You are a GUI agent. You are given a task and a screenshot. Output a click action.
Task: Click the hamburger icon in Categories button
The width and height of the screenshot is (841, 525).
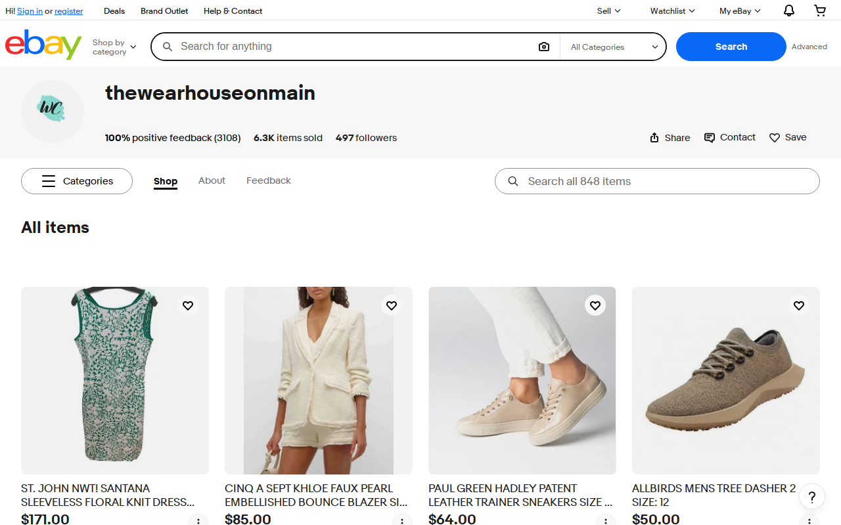tap(49, 181)
